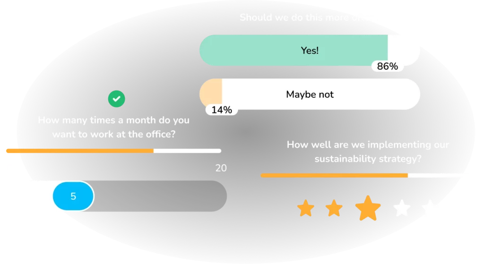
Task: Click the green checkmark icon
Action: point(116,99)
